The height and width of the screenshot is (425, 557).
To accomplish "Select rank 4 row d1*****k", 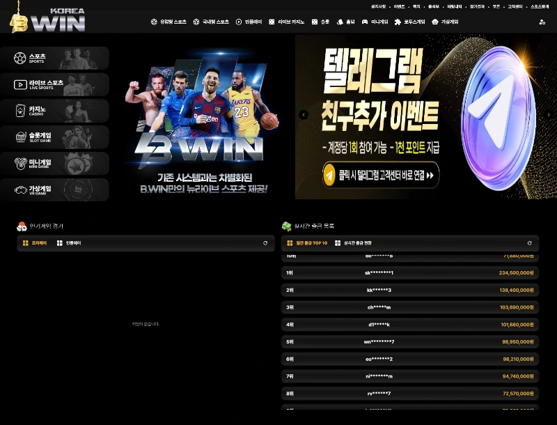I will pos(410,325).
